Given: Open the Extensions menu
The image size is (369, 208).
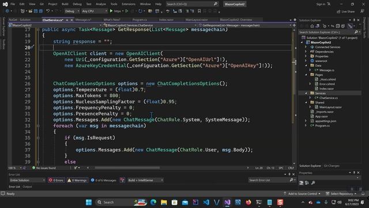Looking at the screenshot, I should [x=129, y=4].
